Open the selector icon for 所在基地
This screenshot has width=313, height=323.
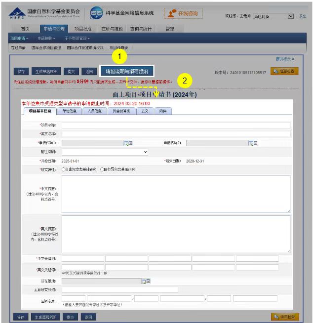coord(143,282)
